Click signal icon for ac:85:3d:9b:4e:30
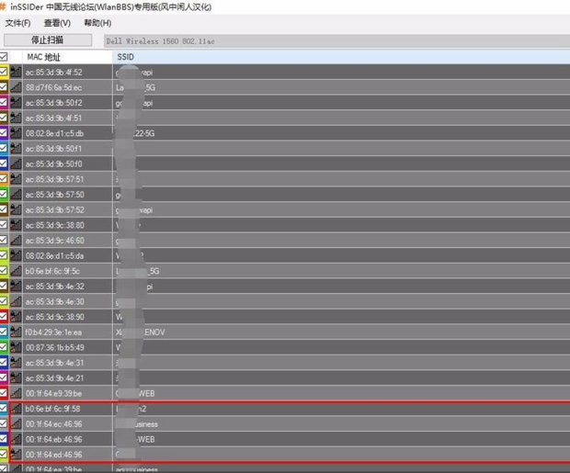This screenshot has width=570, height=473. 16,301
